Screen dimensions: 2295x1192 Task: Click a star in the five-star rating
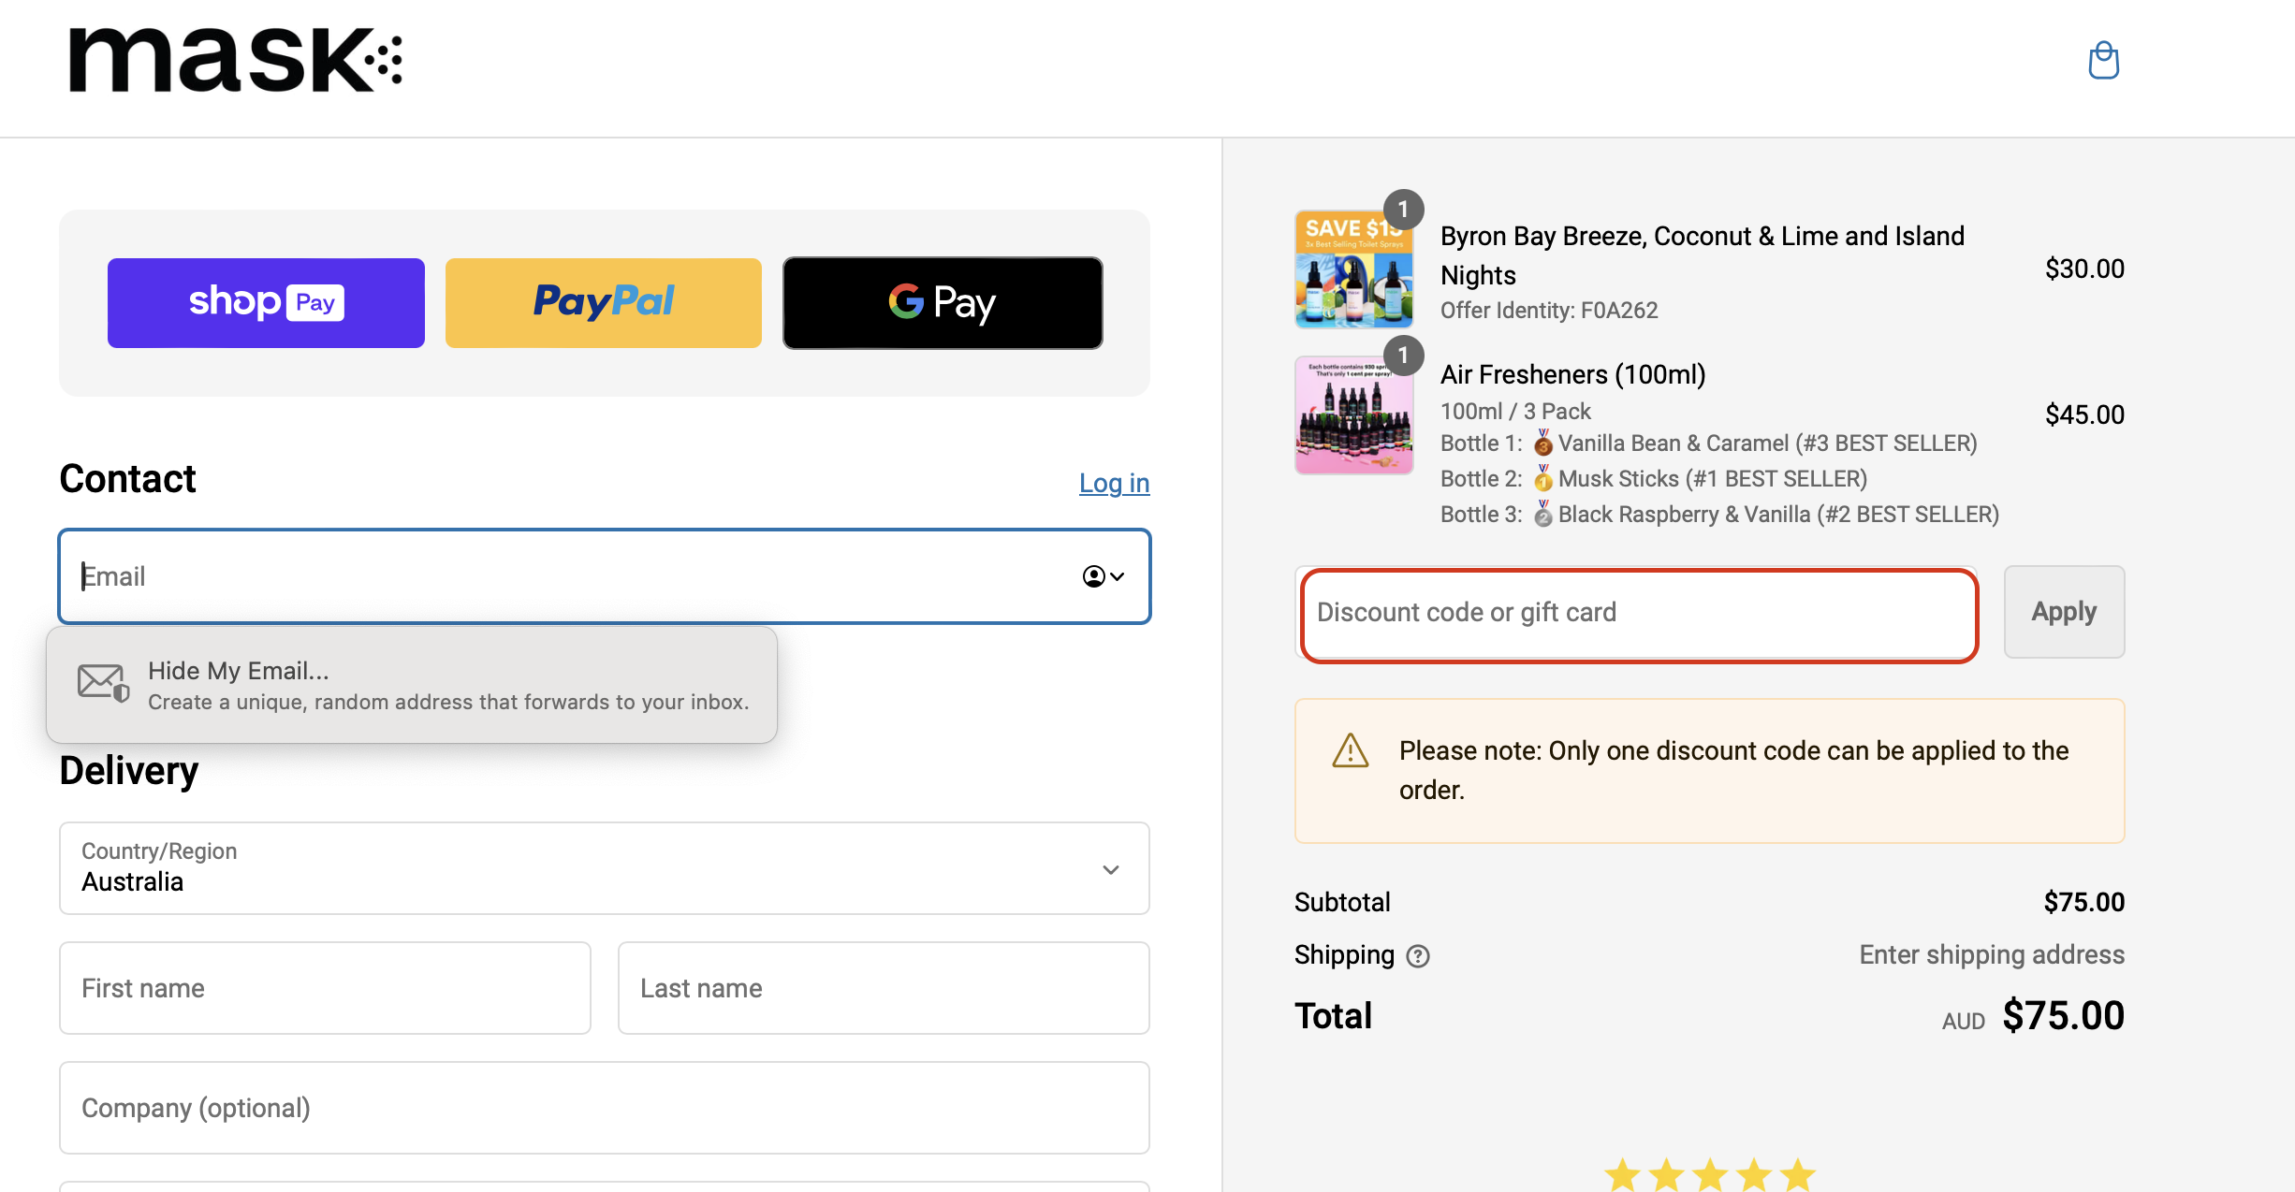tap(1709, 1172)
